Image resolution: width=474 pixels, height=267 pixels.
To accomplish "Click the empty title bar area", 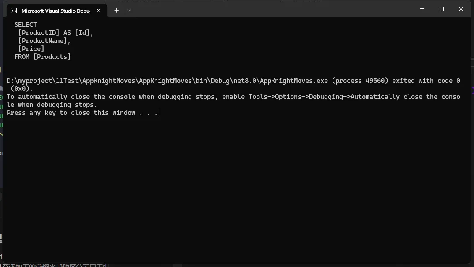I will tap(273, 9).
